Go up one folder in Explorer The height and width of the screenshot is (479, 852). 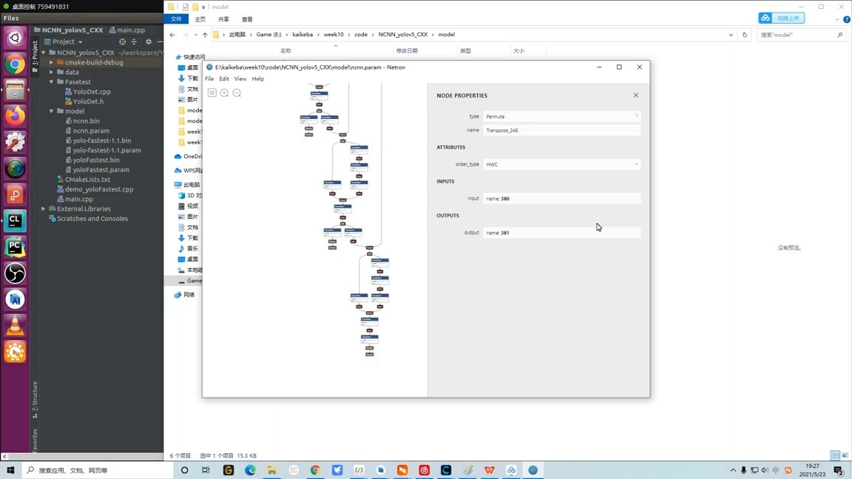click(x=205, y=35)
